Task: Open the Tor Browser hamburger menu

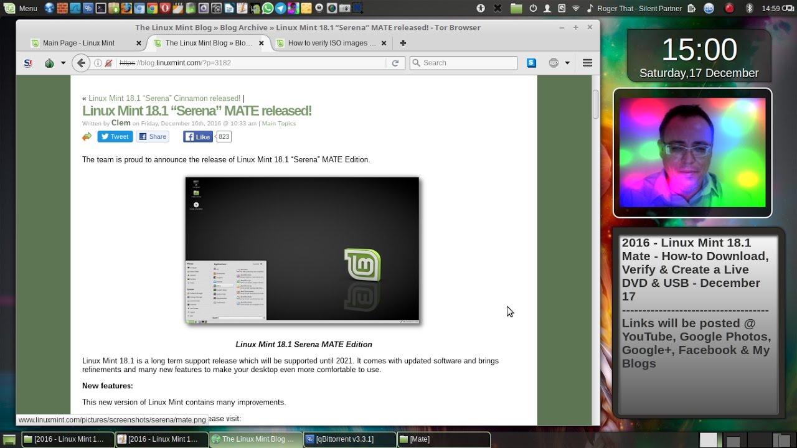Action: (x=587, y=63)
